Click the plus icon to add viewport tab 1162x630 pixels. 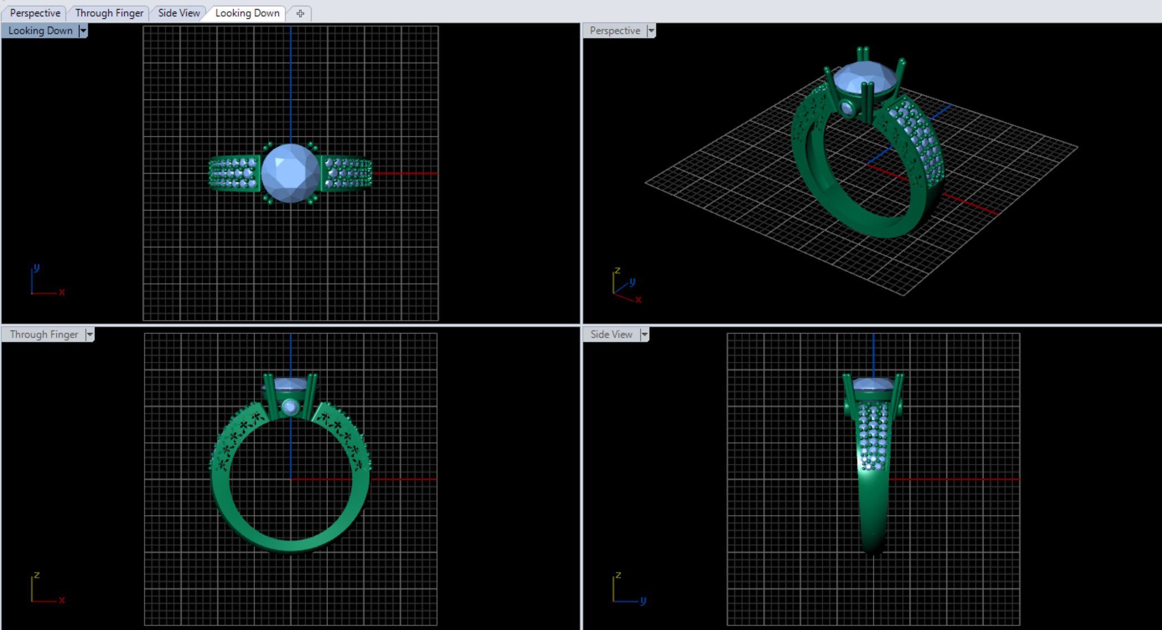(300, 13)
